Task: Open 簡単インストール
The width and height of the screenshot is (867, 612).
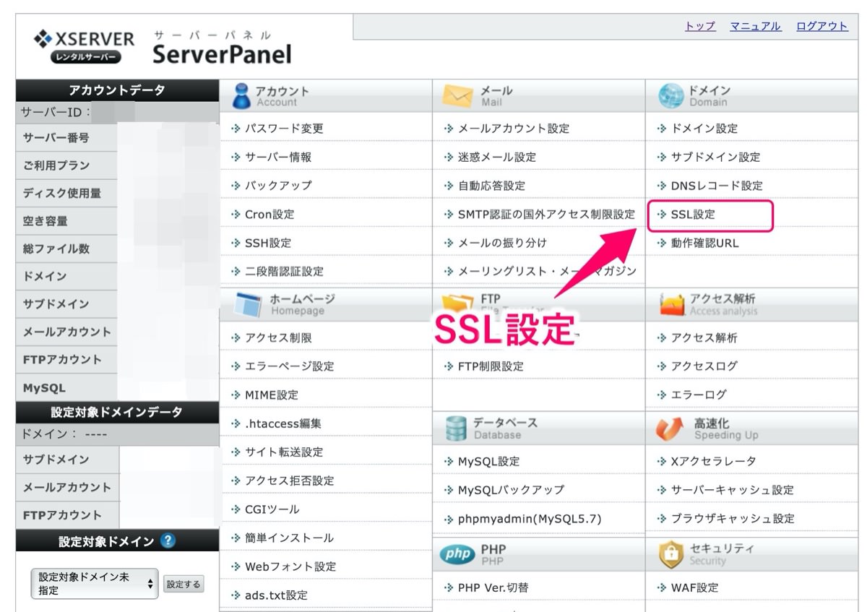Action: 289,538
